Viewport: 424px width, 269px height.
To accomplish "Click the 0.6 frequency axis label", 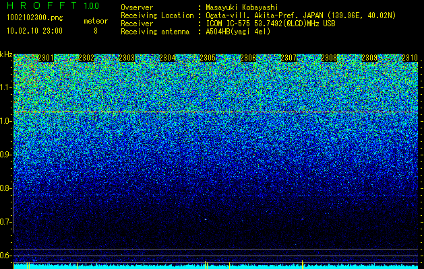I will [x=6, y=256].
